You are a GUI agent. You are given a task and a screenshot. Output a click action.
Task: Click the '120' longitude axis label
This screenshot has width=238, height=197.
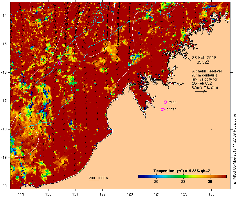coord(48,194)
